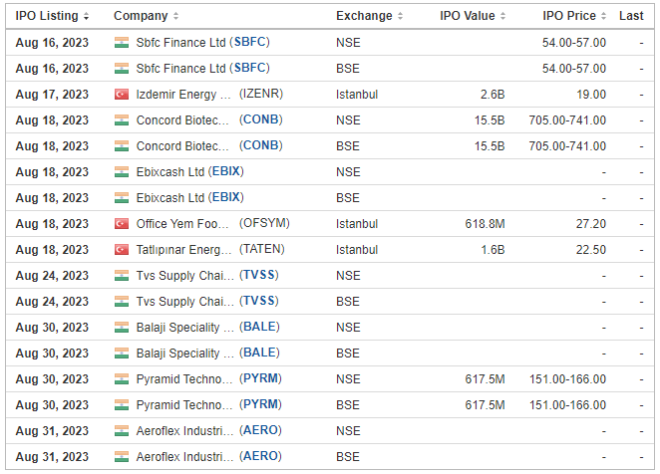The image size is (660, 474).
Task: Open EBIX ticker link in BSE row
Action: click(x=226, y=198)
